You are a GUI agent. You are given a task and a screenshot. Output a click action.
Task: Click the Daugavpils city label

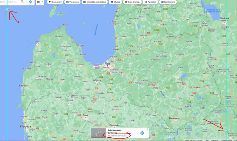[174, 118]
